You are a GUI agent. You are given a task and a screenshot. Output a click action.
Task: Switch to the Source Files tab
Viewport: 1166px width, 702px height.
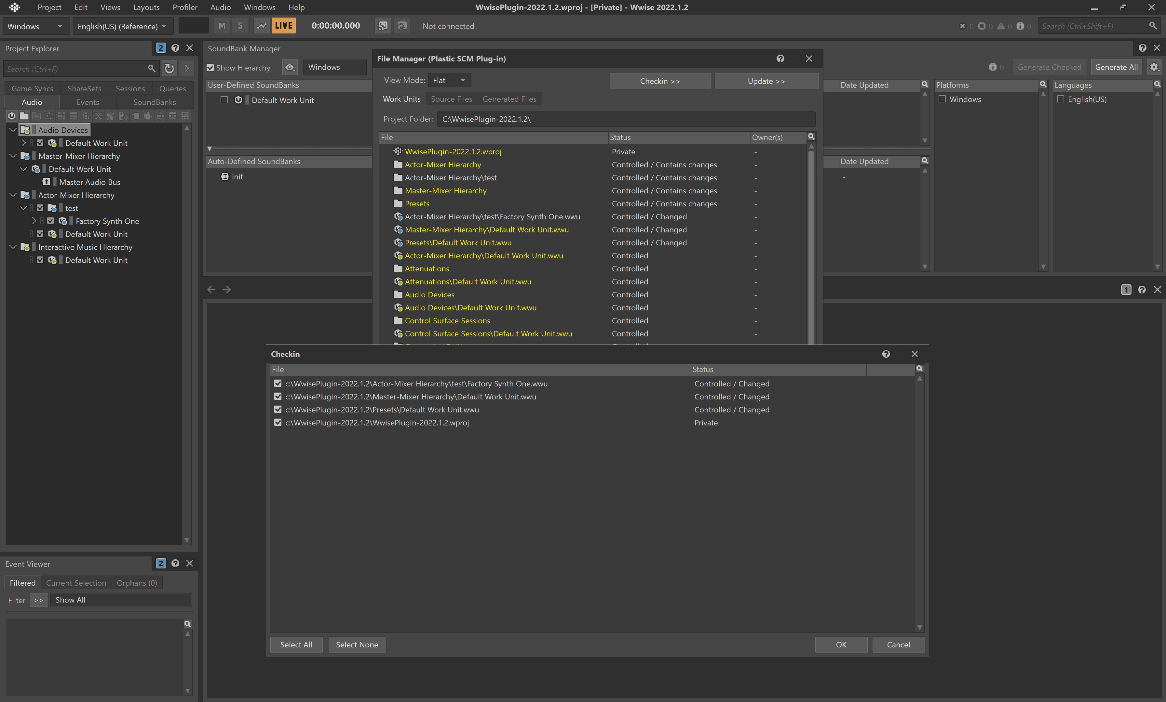(451, 99)
